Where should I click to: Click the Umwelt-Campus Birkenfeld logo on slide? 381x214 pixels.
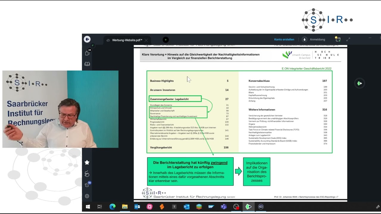click(296, 55)
